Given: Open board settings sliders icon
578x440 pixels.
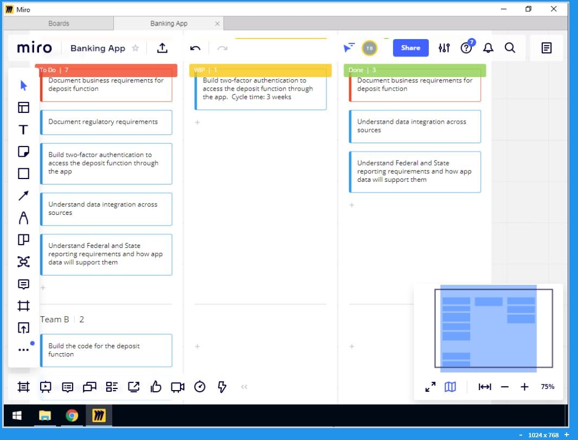Looking at the screenshot, I should (444, 48).
